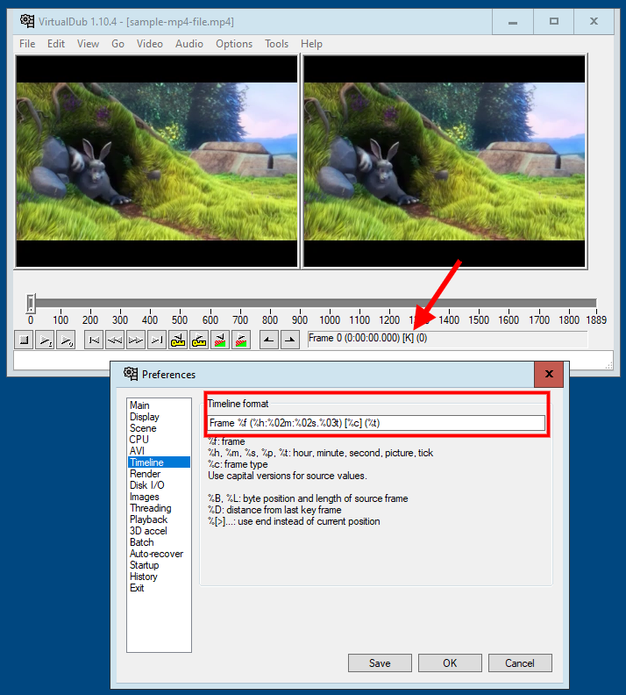Go to next key frame
The height and width of the screenshot is (695, 626).
point(199,340)
